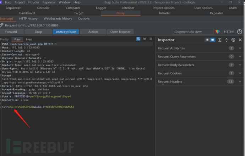This screenshot has width=245, height=156.
Task: Open the help question mark icon
Action: pos(240,32)
